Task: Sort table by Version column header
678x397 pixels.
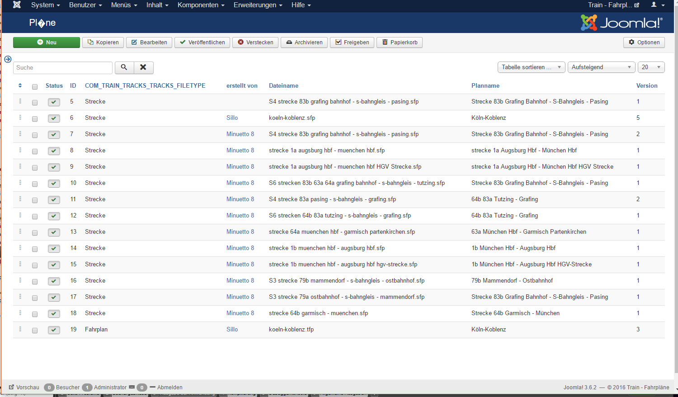Action: point(647,85)
